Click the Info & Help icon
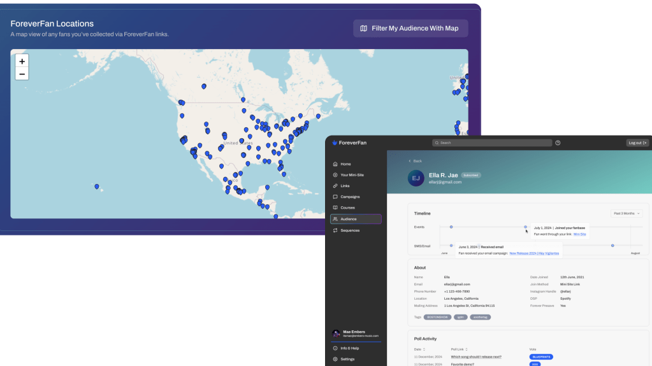Viewport: 652px width, 366px height. pos(335,348)
